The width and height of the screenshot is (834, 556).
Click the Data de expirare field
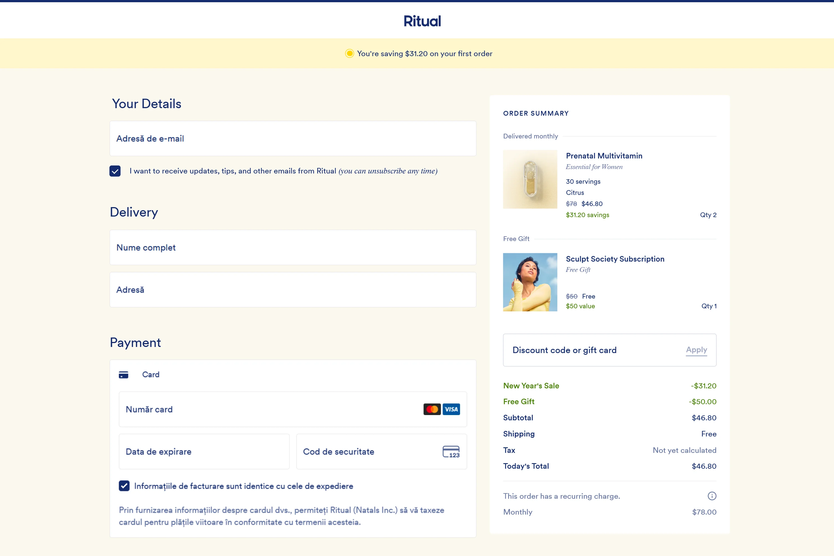[204, 452]
